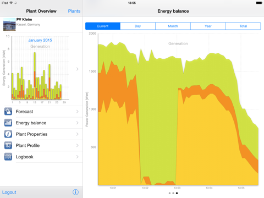The height and width of the screenshot is (198, 264).
Task: Switch to the Month tab
Action: click(173, 26)
